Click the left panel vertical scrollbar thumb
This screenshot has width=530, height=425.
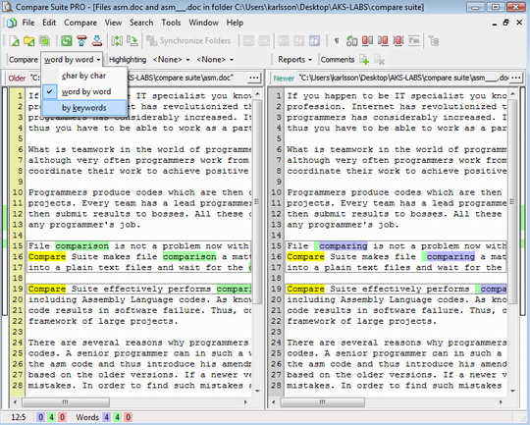click(x=257, y=202)
